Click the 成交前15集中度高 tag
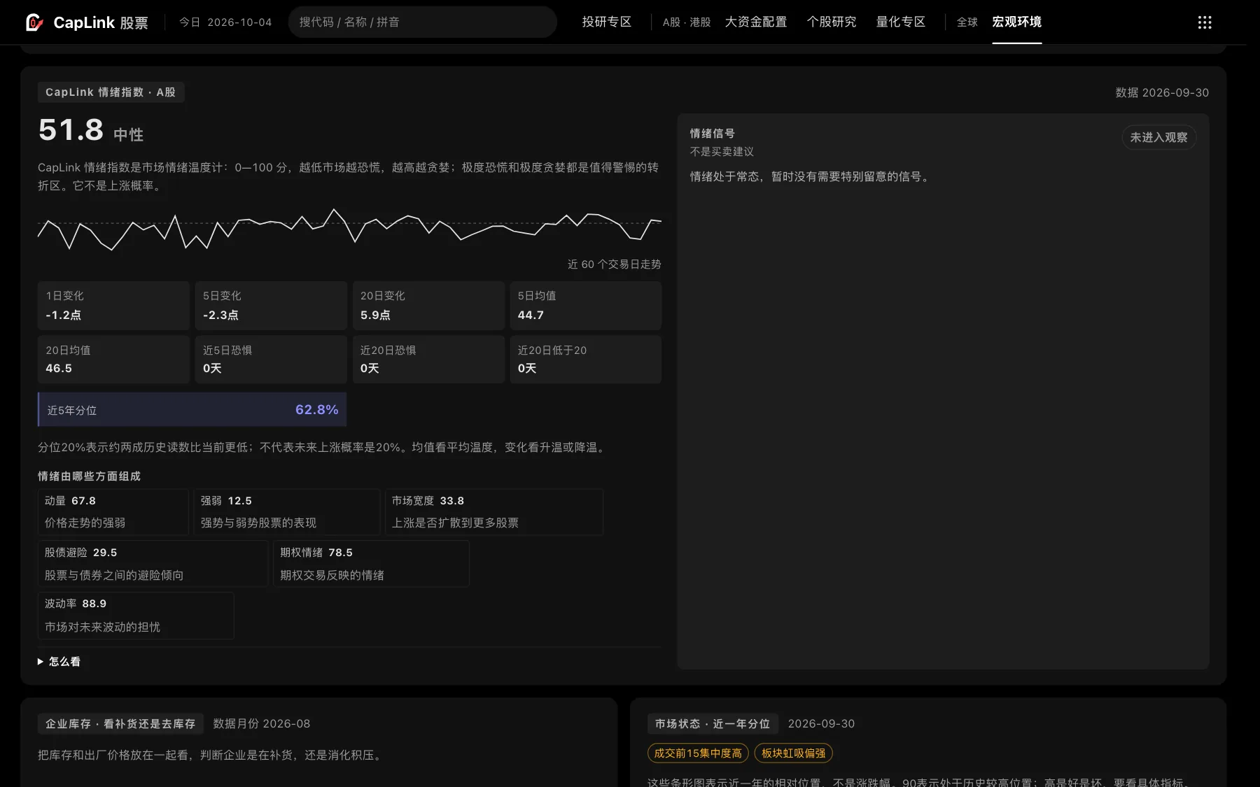 coord(698,753)
